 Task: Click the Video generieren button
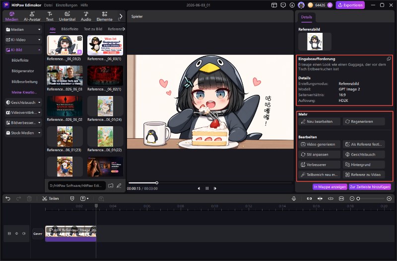pos(319,144)
